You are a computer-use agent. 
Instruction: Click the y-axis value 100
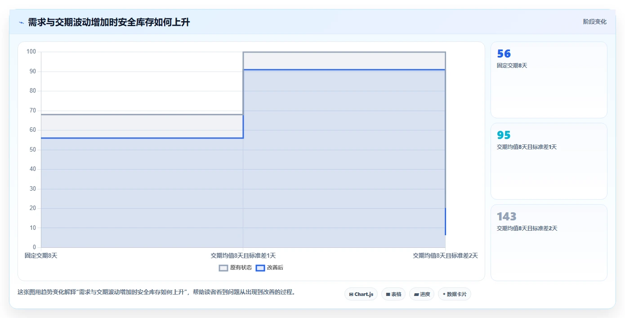(31, 52)
